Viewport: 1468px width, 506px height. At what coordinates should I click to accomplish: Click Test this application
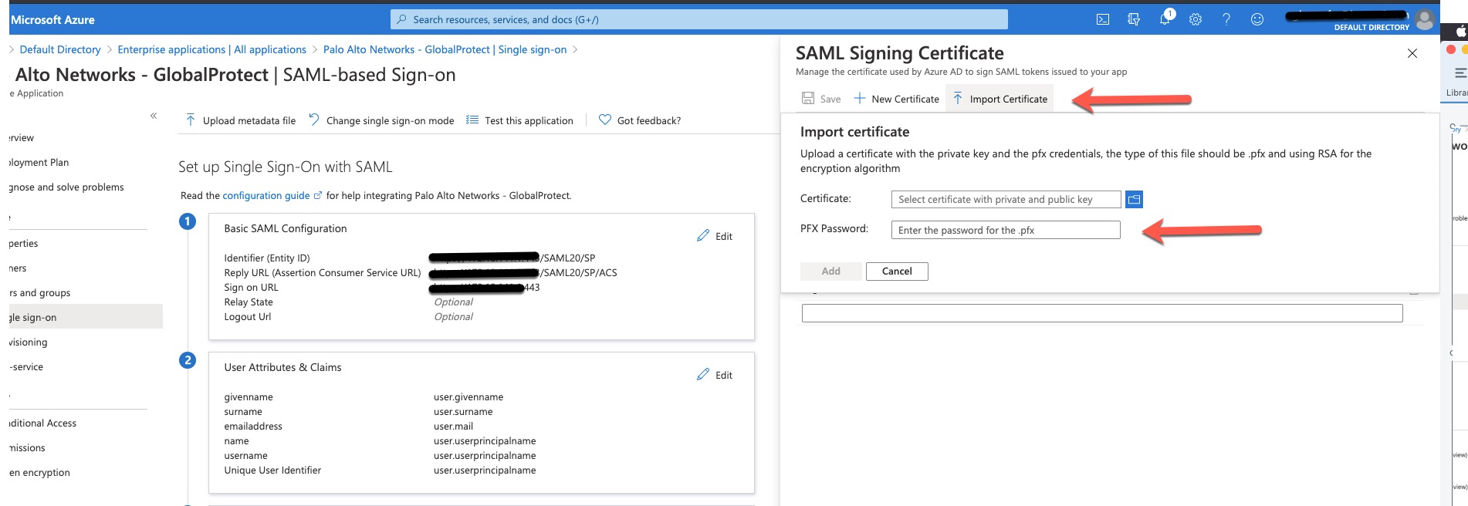[519, 120]
